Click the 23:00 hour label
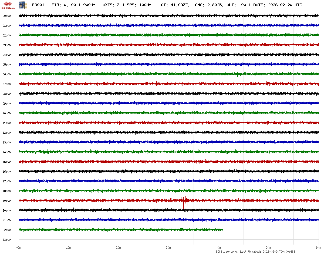The height and width of the screenshot is (254, 324). point(6,240)
